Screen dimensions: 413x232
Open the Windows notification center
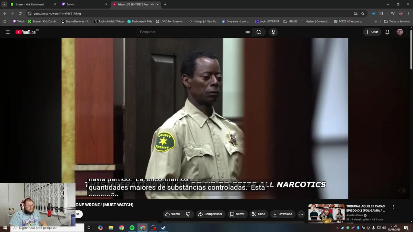[406, 228]
